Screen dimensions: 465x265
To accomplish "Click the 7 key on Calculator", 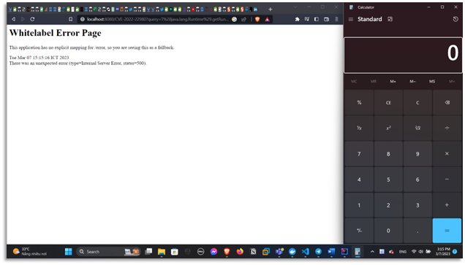I will [359, 153].
